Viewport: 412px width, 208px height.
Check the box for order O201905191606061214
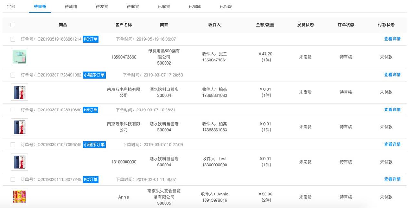tap(13, 39)
